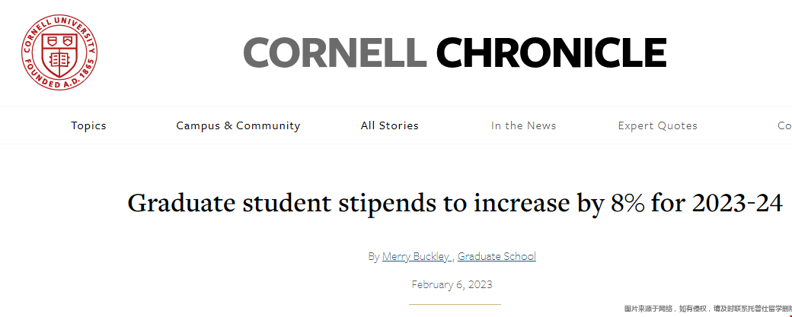Click the shield emblem inside the red seal

(59, 55)
